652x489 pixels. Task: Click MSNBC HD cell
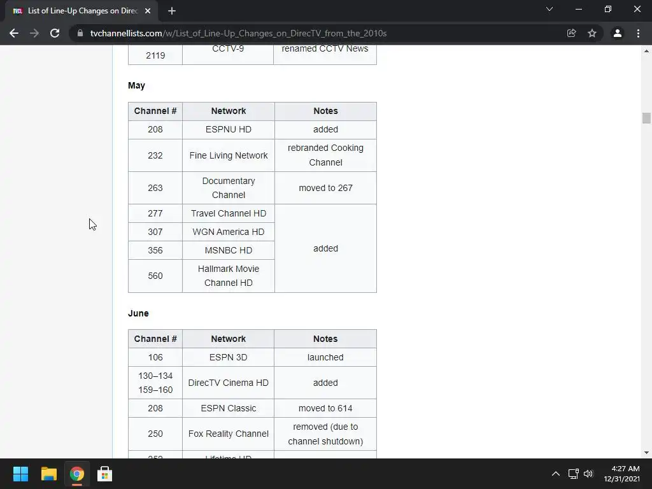tap(229, 250)
